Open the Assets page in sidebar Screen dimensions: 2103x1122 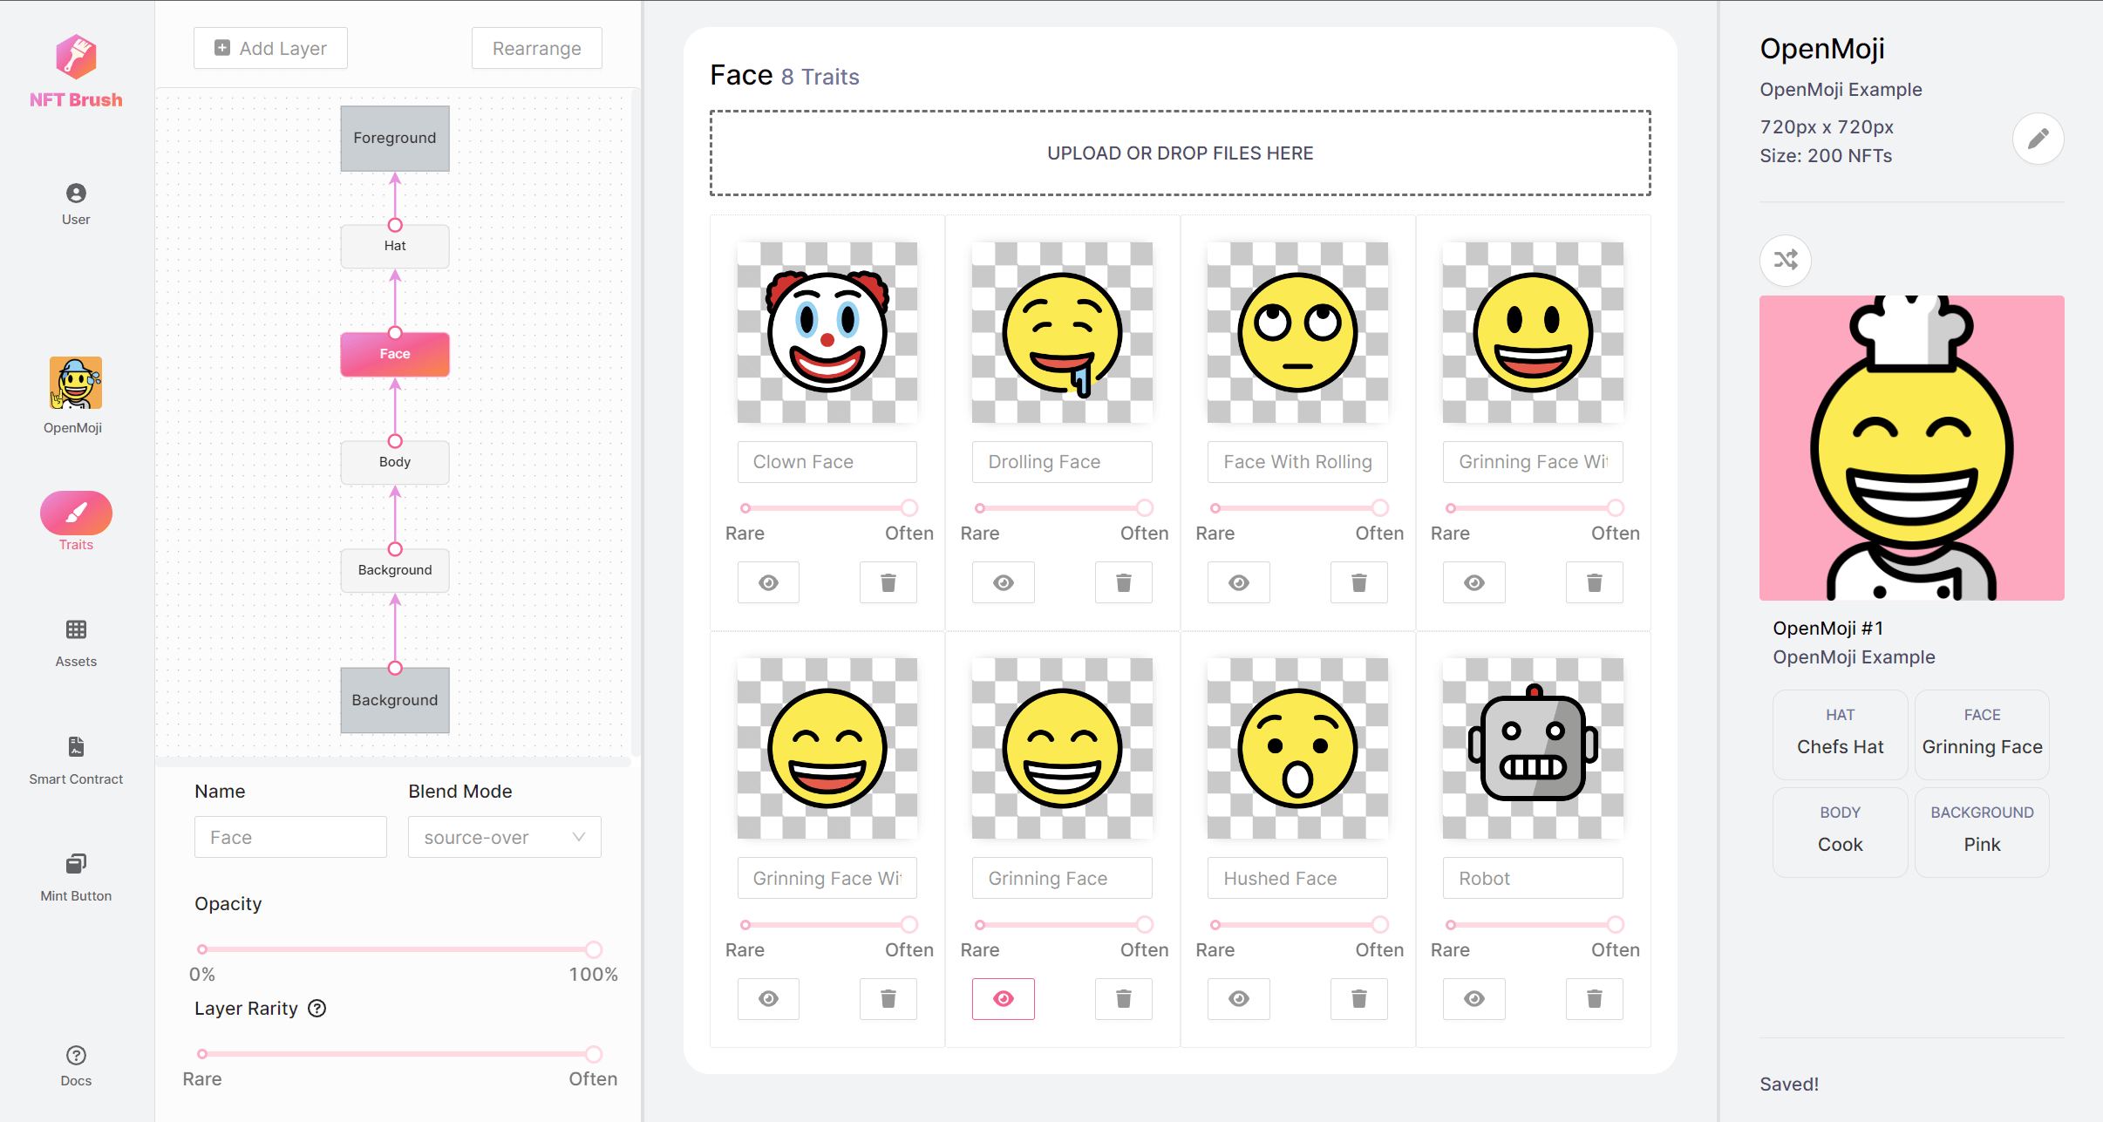click(76, 643)
